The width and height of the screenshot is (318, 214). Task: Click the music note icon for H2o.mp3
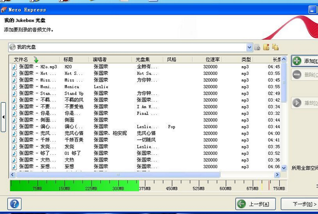(14, 67)
